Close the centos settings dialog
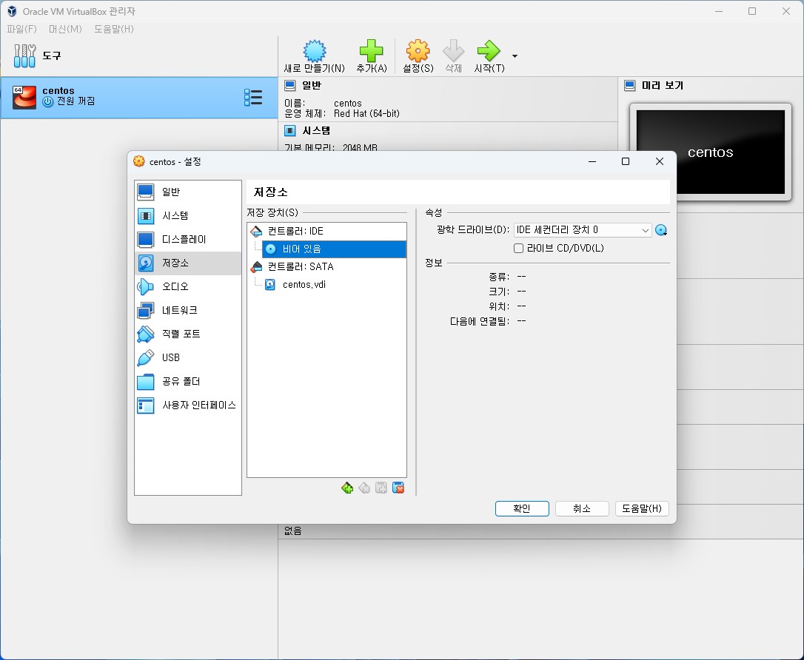 click(660, 161)
